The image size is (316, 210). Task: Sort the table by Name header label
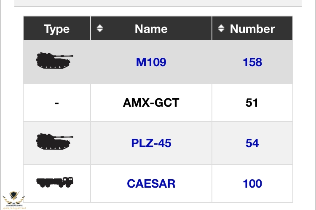click(x=151, y=29)
